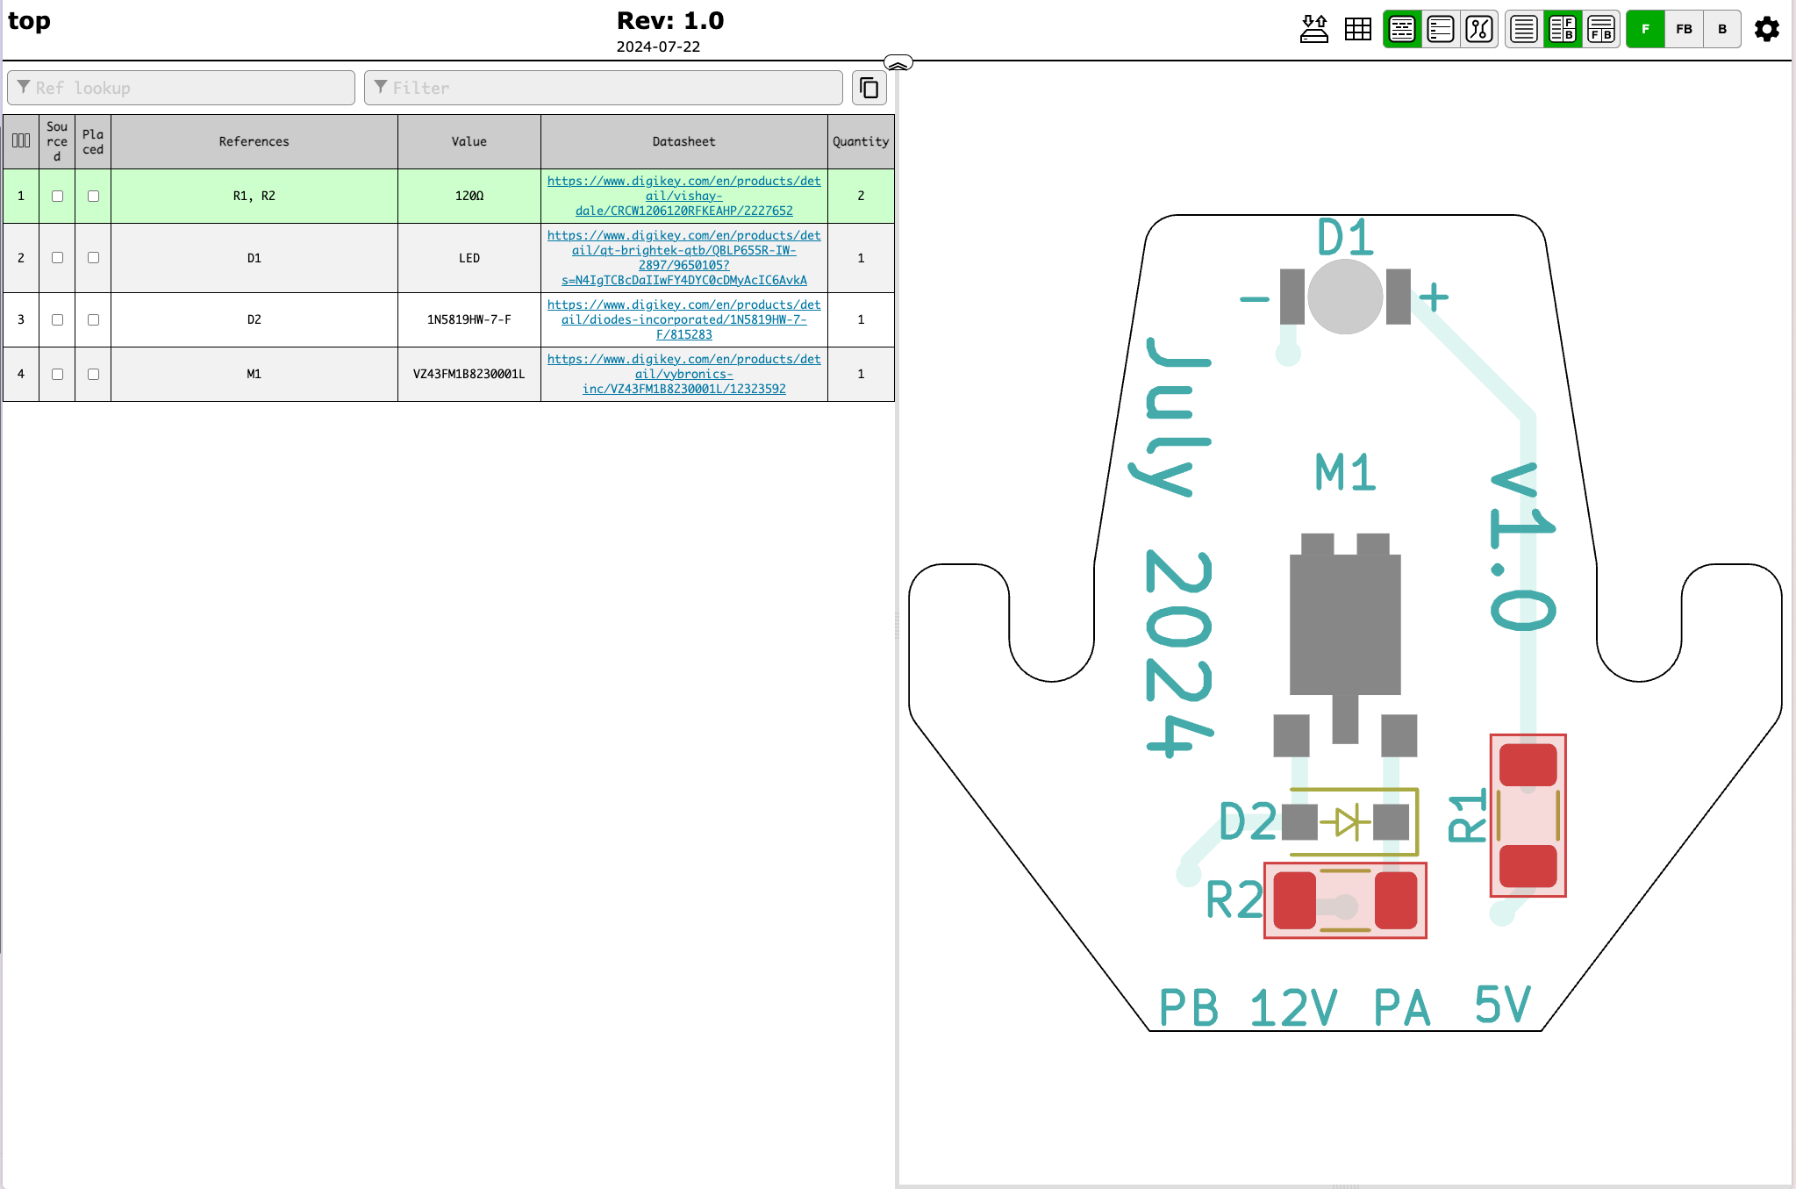Select the D1 references cell
Viewport: 1796px width, 1189px height.
point(254,258)
